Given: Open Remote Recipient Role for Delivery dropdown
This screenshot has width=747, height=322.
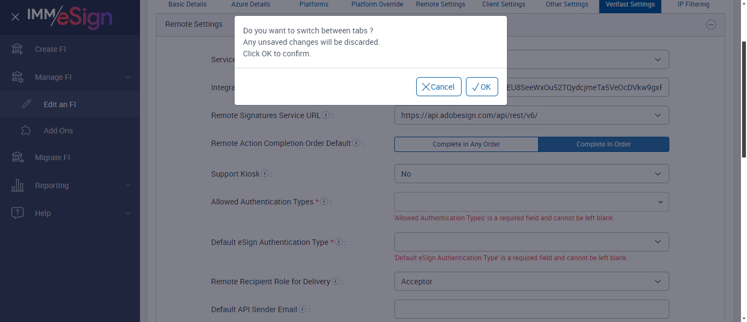Looking at the screenshot, I should tap(531, 282).
